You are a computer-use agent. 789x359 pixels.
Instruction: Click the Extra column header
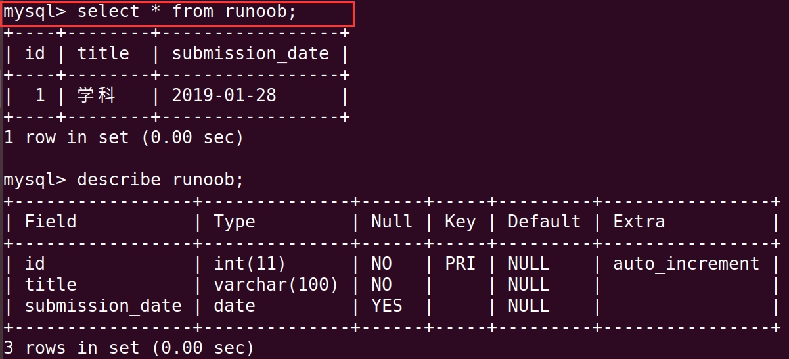639,222
